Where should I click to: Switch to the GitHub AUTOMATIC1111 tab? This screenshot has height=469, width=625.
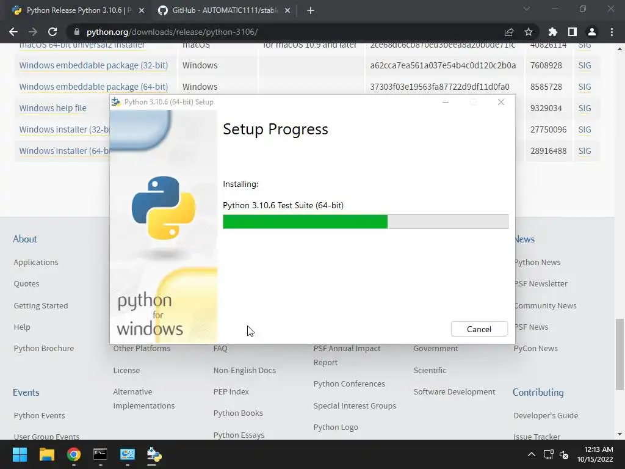tap(225, 10)
